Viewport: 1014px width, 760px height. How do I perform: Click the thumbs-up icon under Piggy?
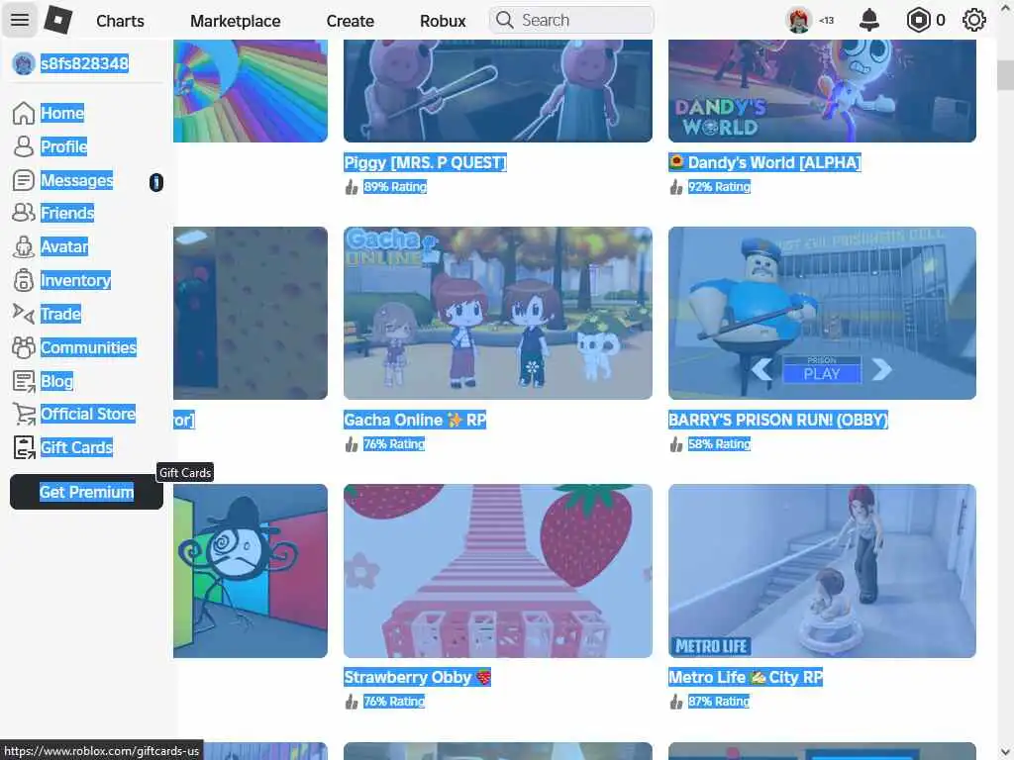point(352,187)
